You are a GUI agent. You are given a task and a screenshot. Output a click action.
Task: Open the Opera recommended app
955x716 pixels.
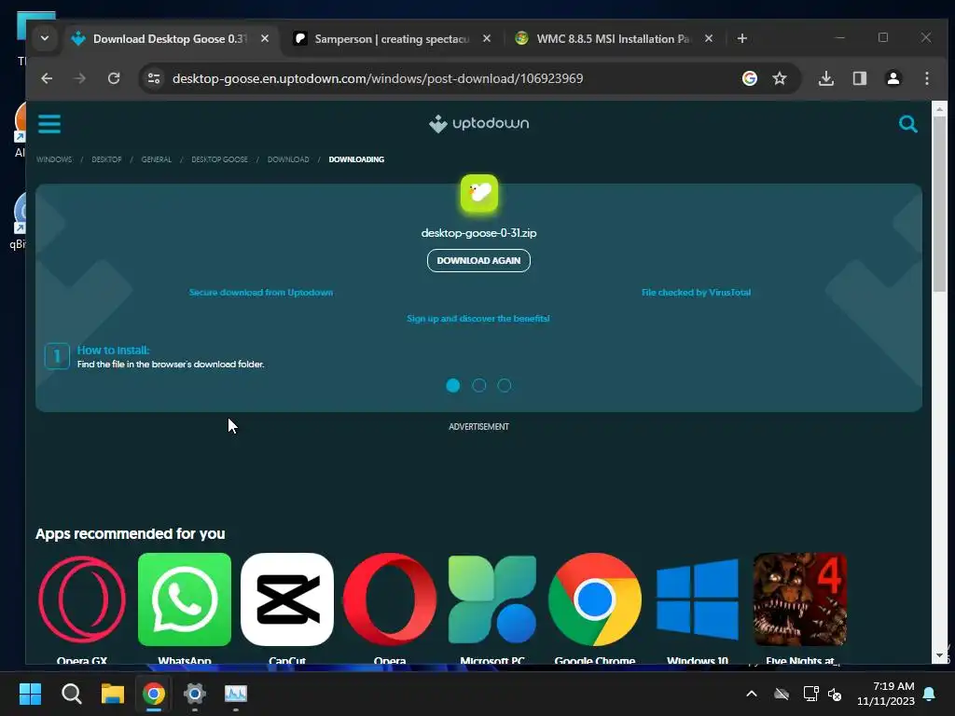[x=390, y=599]
